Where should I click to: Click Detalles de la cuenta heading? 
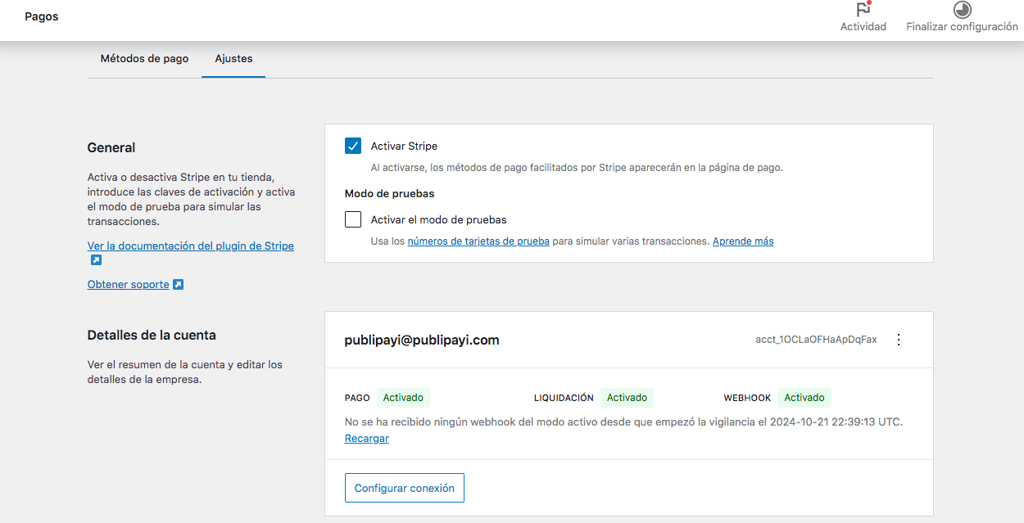pyautogui.click(x=152, y=336)
